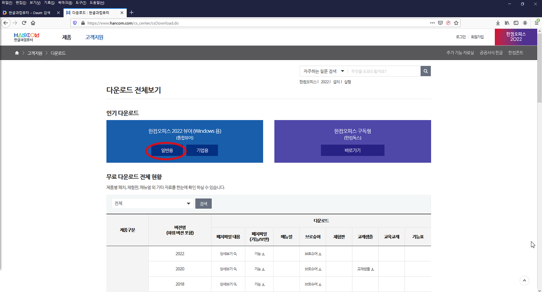Click the round scroll-to-top arrow button
Viewport: 542px width, 292px height.
click(524, 280)
